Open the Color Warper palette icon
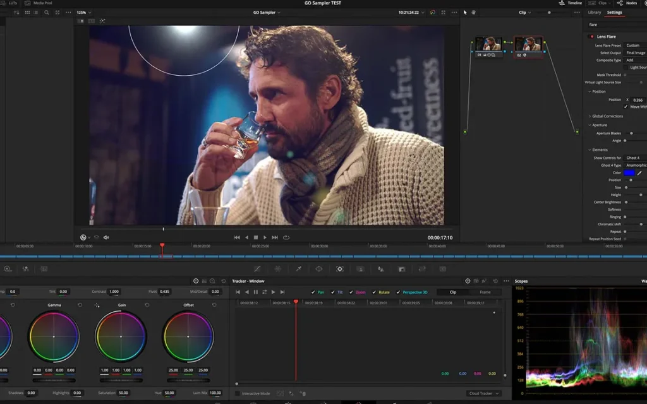 pos(278,269)
